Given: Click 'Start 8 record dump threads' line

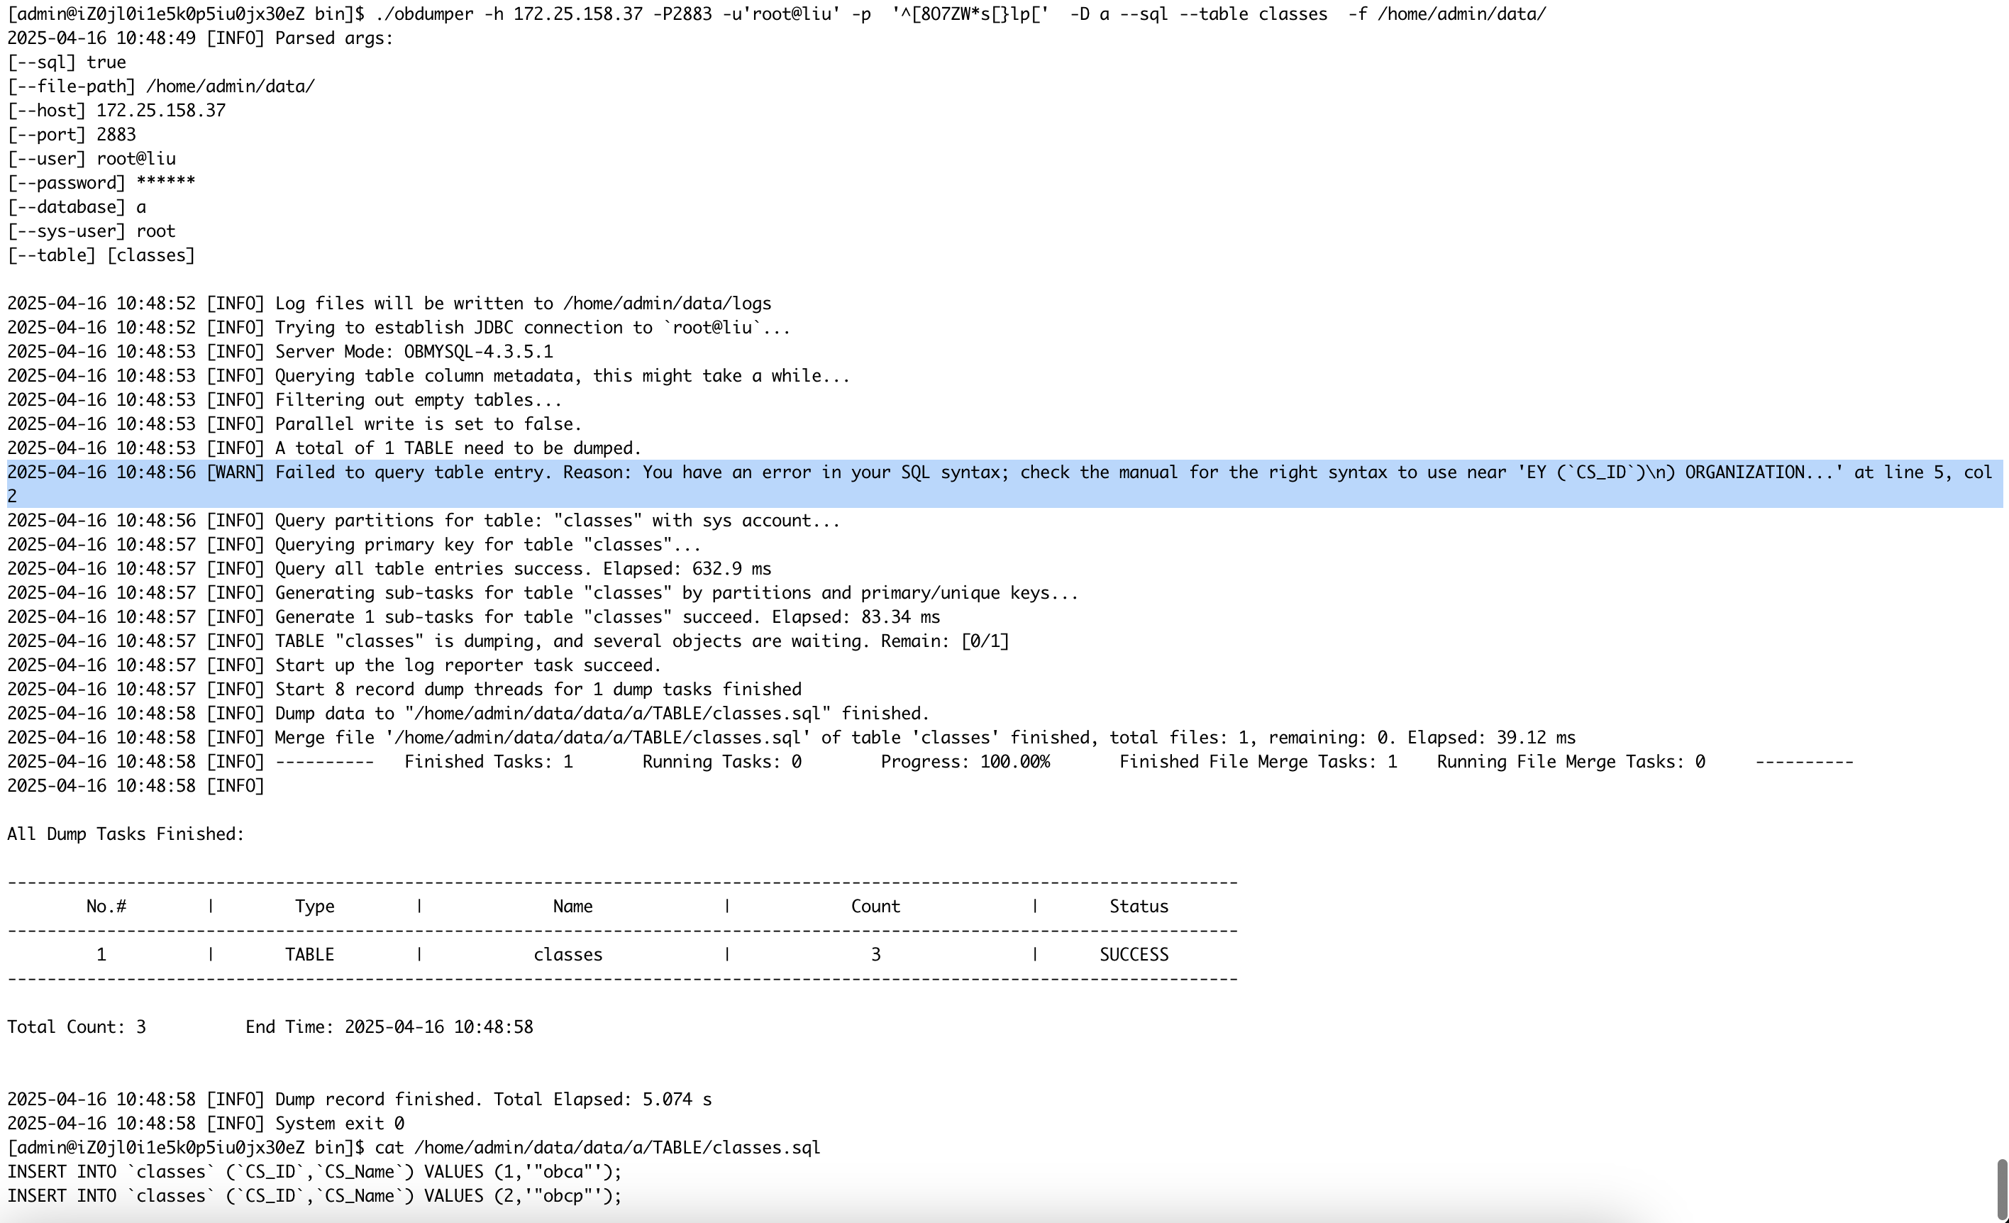Looking at the screenshot, I should pos(404,689).
